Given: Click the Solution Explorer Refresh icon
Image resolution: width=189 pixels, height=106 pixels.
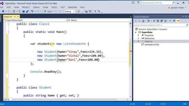Looking at the screenshot, I should tap(158, 21).
